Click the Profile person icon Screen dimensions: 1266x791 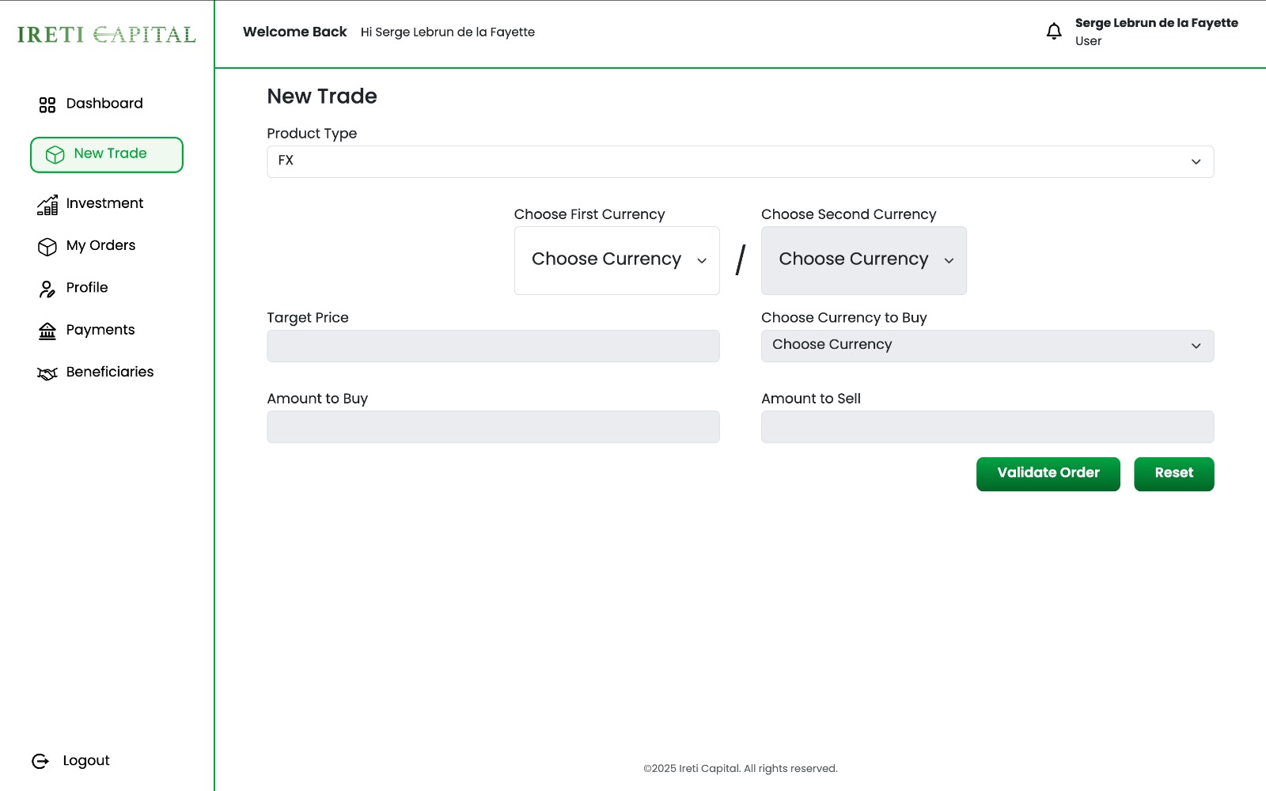[47, 289]
